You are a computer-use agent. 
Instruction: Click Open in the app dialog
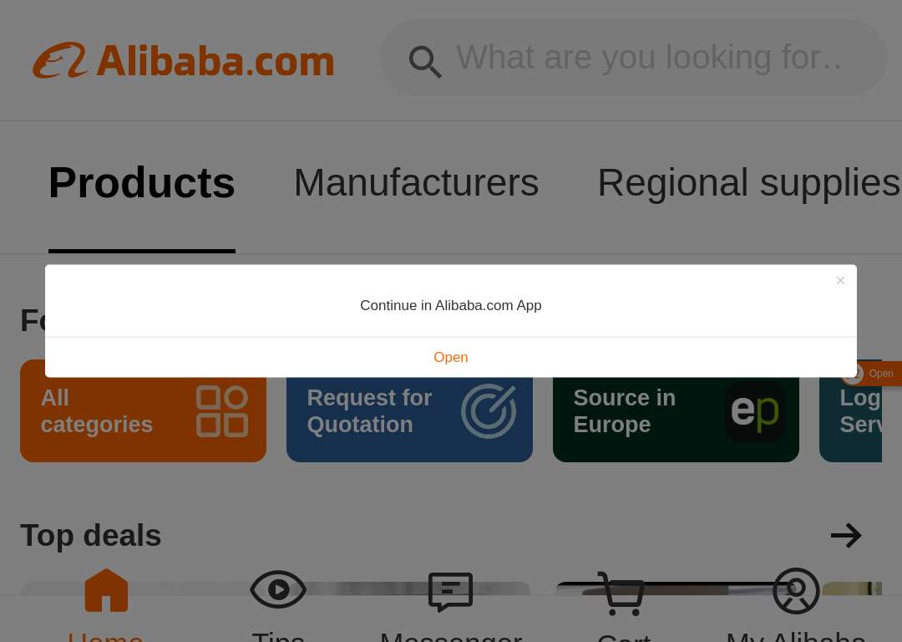click(451, 357)
